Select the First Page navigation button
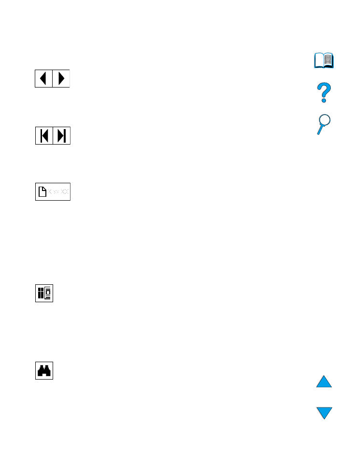The width and height of the screenshot is (339, 470). click(x=44, y=135)
